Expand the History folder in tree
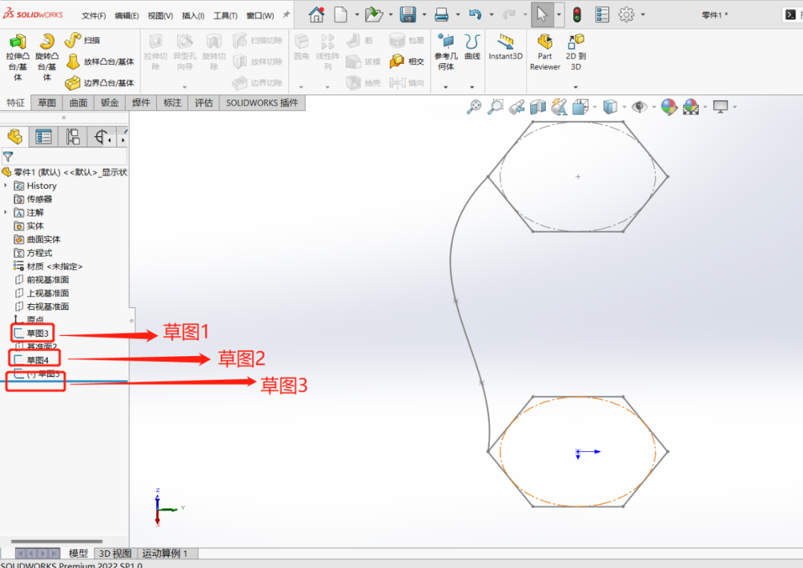This screenshot has height=568, width=803. (x=7, y=186)
